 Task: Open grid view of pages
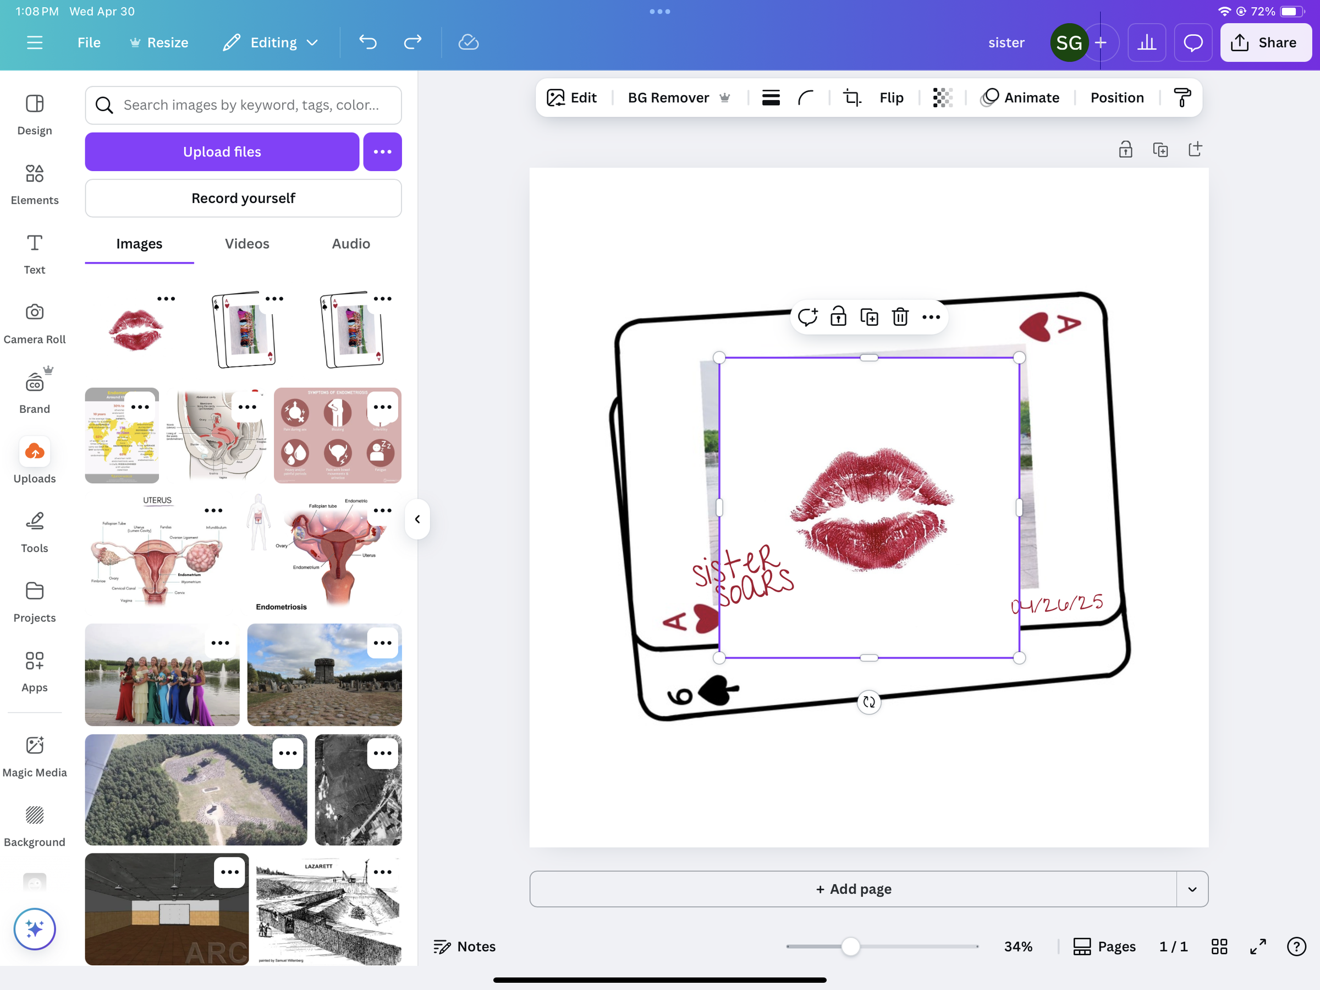[1219, 947]
